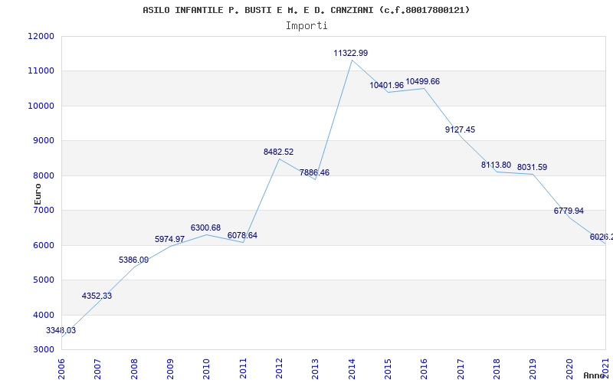This screenshot has width=613, height=383.
Task: Click x-axis year 2019
Action: (x=533, y=369)
